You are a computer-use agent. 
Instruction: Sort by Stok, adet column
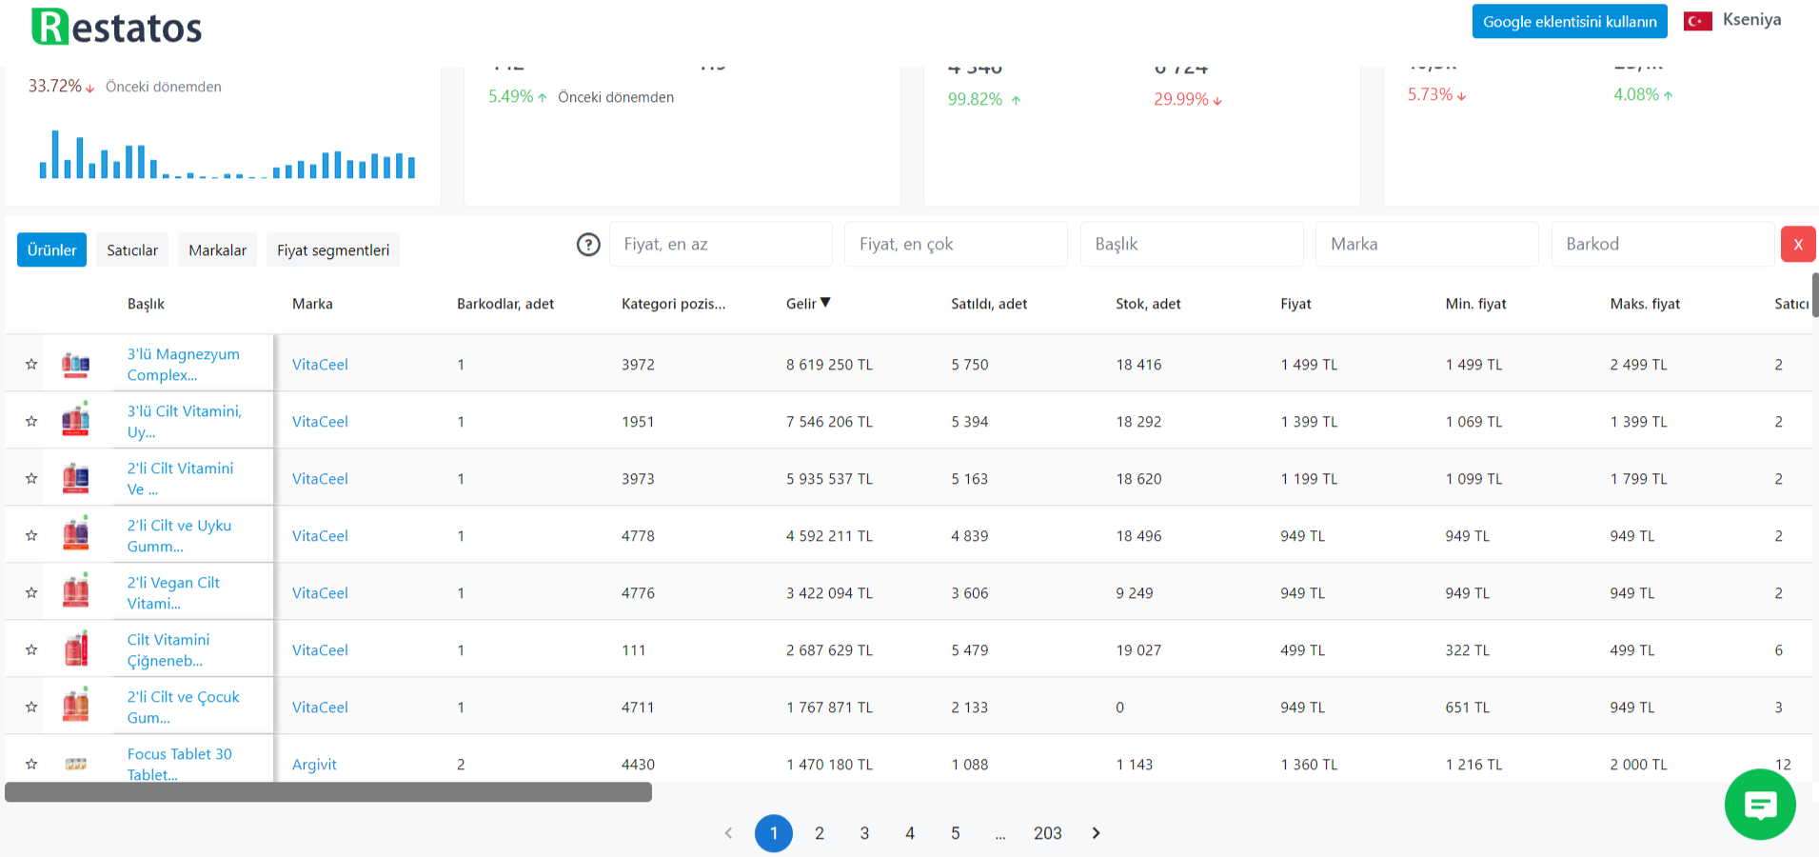click(x=1148, y=304)
